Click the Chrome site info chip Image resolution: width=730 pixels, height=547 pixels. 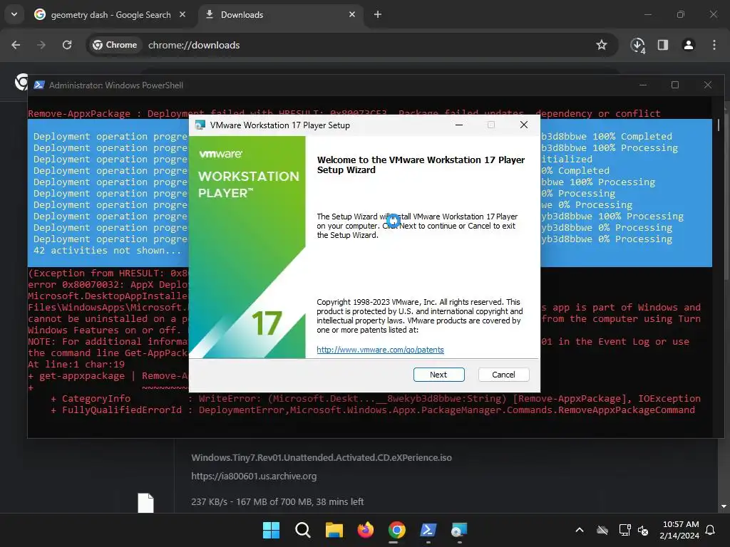point(115,45)
